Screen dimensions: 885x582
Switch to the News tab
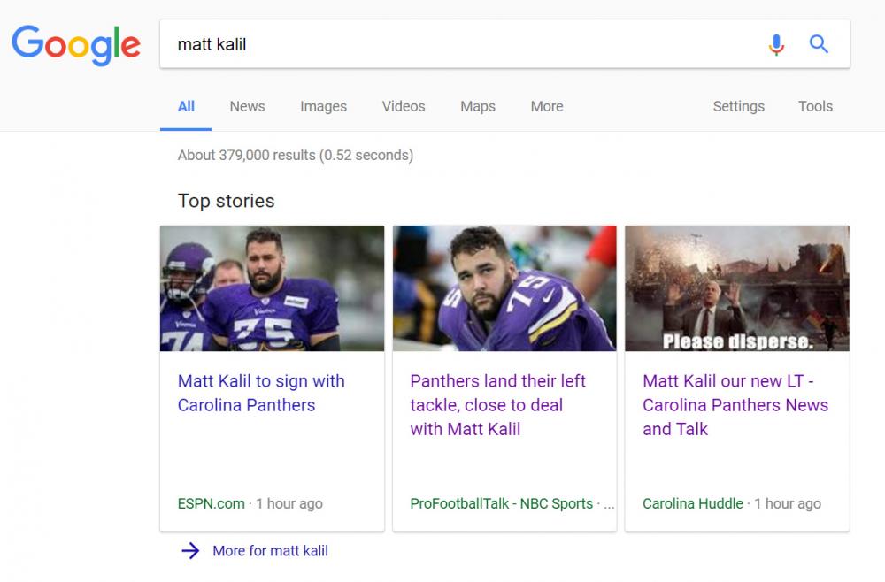point(247,106)
